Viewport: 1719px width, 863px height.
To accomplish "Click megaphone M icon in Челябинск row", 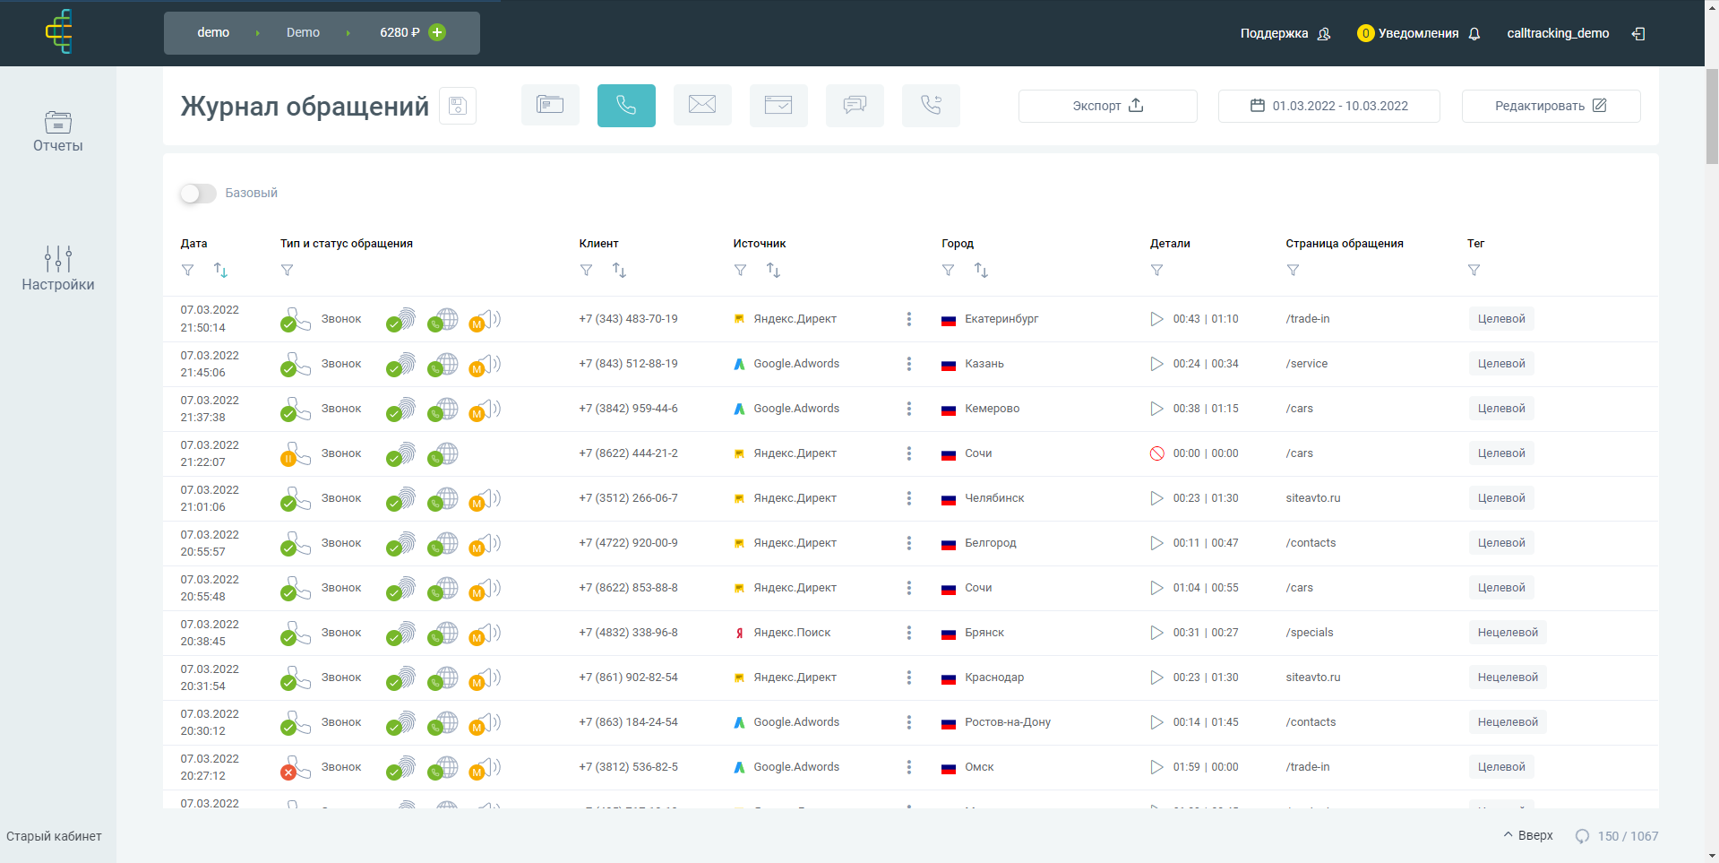I will coord(485,499).
